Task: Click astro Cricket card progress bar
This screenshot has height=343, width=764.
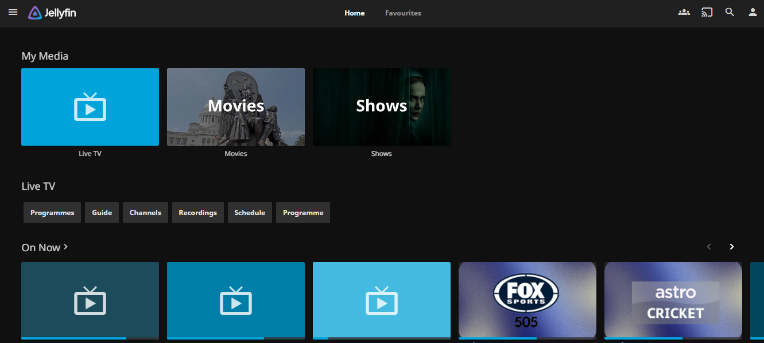Action: [x=673, y=338]
